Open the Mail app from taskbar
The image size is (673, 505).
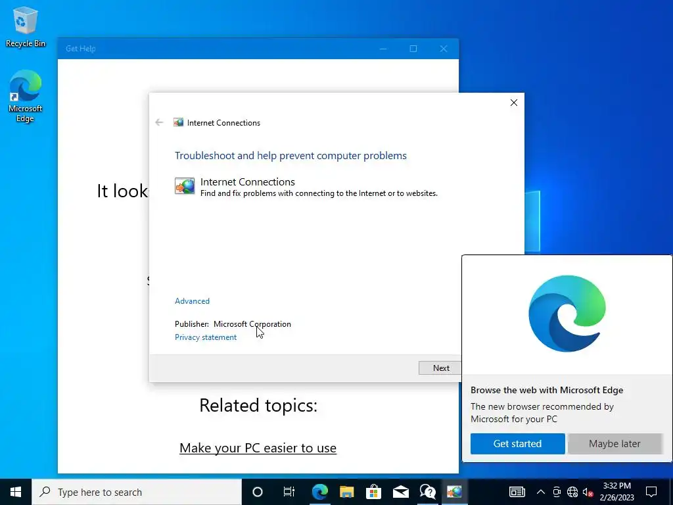pyautogui.click(x=401, y=492)
